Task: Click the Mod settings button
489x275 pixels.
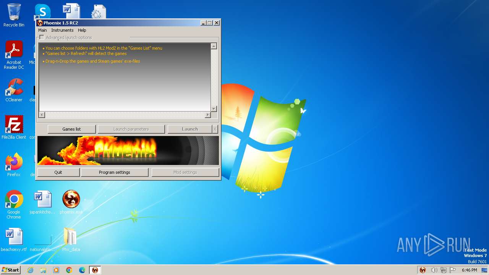Action: click(185, 172)
